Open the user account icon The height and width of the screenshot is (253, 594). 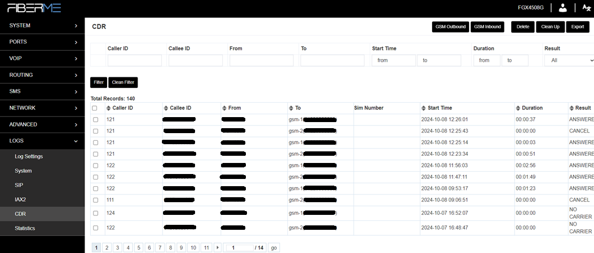(563, 8)
